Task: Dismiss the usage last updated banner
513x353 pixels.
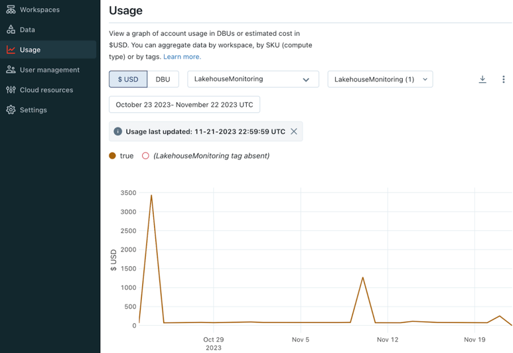Action: point(294,131)
